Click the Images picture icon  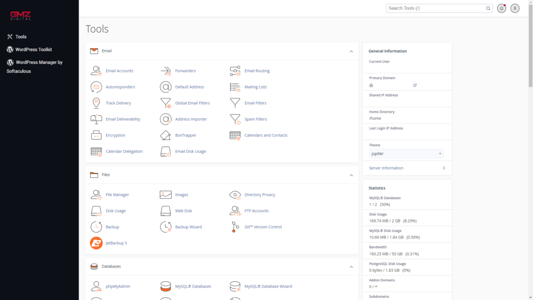click(166, 195)
